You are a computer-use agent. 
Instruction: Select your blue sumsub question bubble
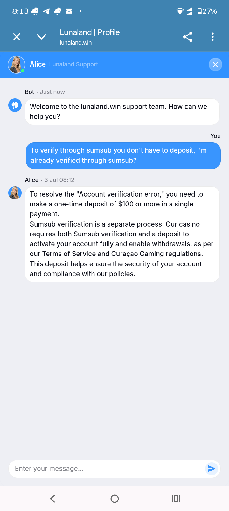click(123, 155)
